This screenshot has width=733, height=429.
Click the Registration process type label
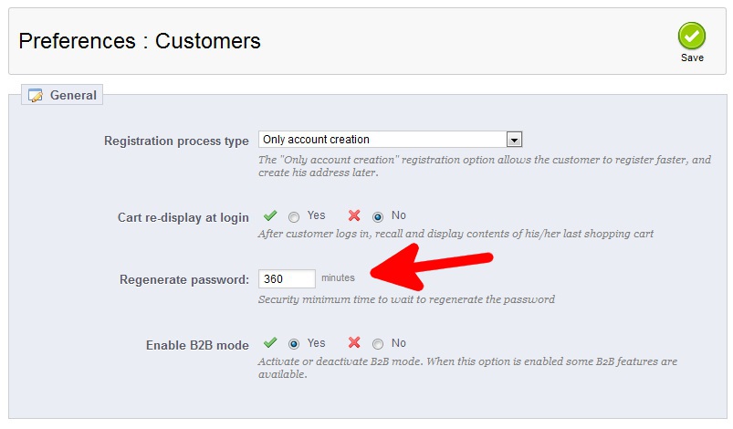(176, 141)
